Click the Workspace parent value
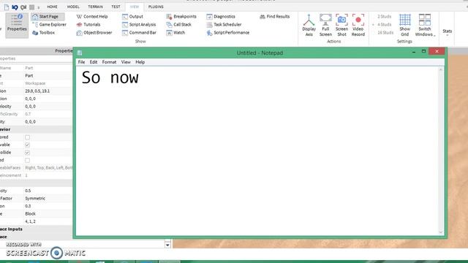Screen dimensions: 468x263 click(35, 83)
